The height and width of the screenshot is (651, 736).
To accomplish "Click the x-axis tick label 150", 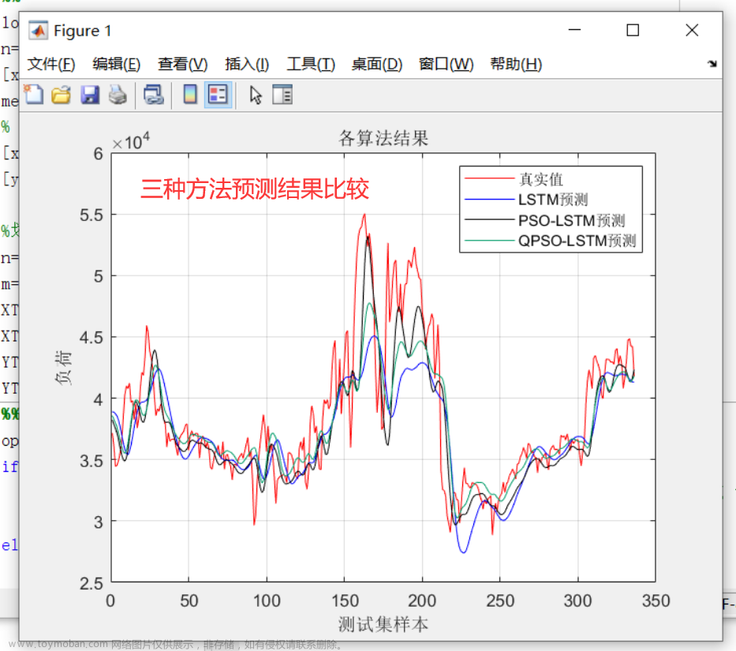I will point(345,600).
